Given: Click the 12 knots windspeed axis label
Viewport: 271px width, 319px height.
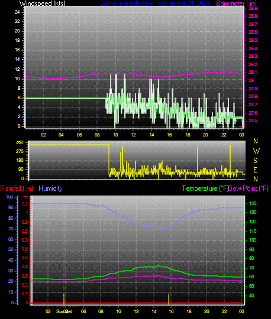Looking at the screenshot, I should point(17,69).
